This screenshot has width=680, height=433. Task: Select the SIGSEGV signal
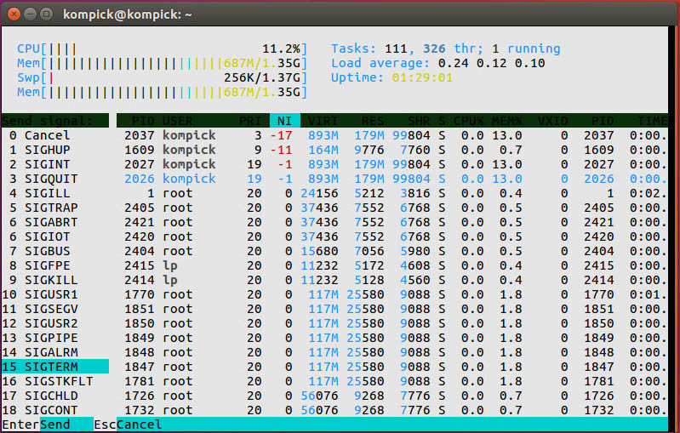pyautogui.click(x=55, y=309)
